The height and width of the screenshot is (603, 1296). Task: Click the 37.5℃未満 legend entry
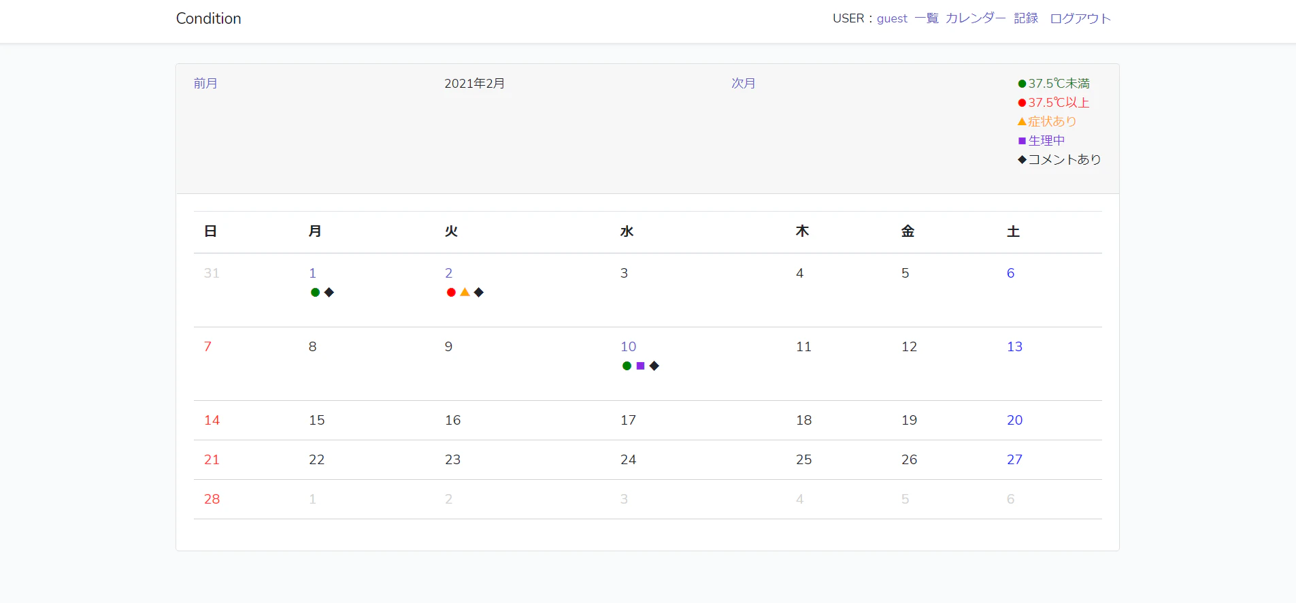[x=1054, y=83]
